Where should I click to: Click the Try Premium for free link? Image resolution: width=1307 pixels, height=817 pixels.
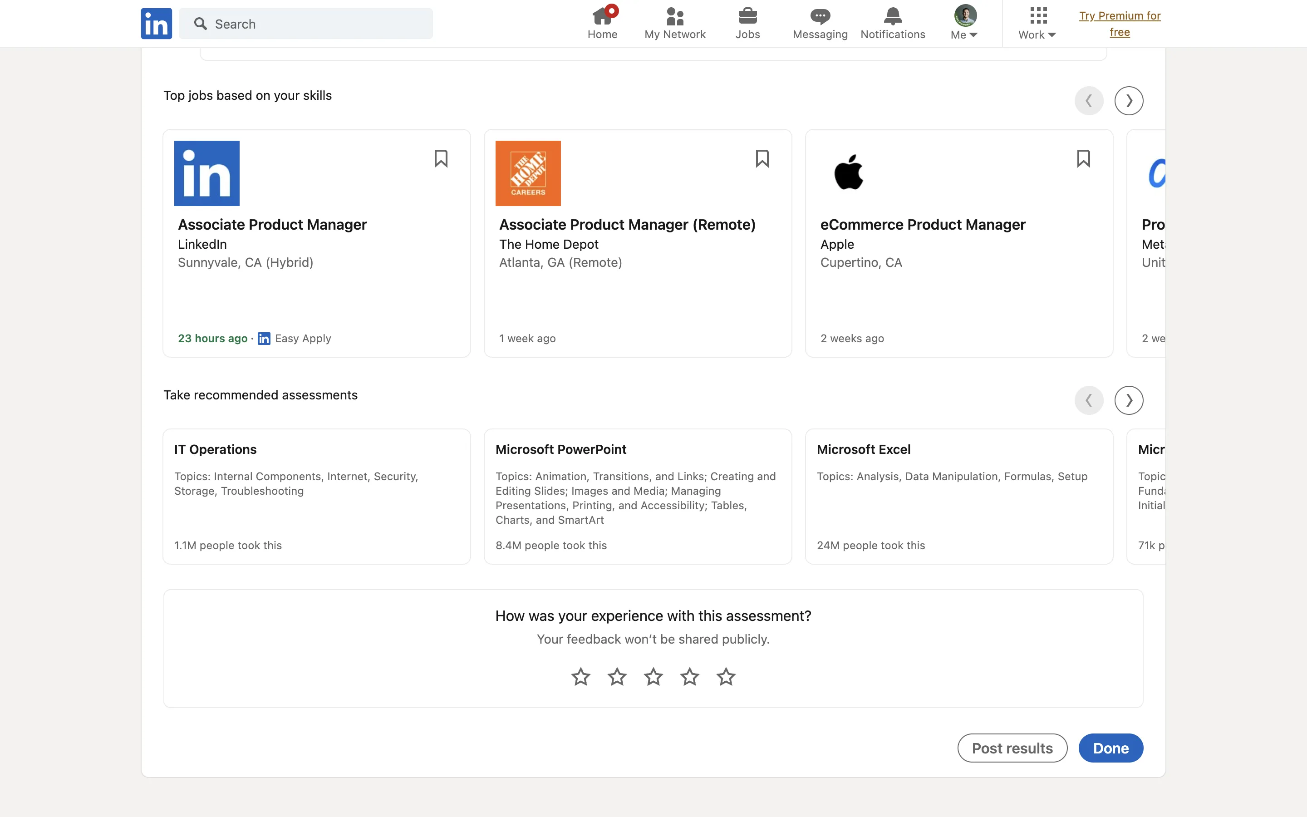coord(1120,23)
